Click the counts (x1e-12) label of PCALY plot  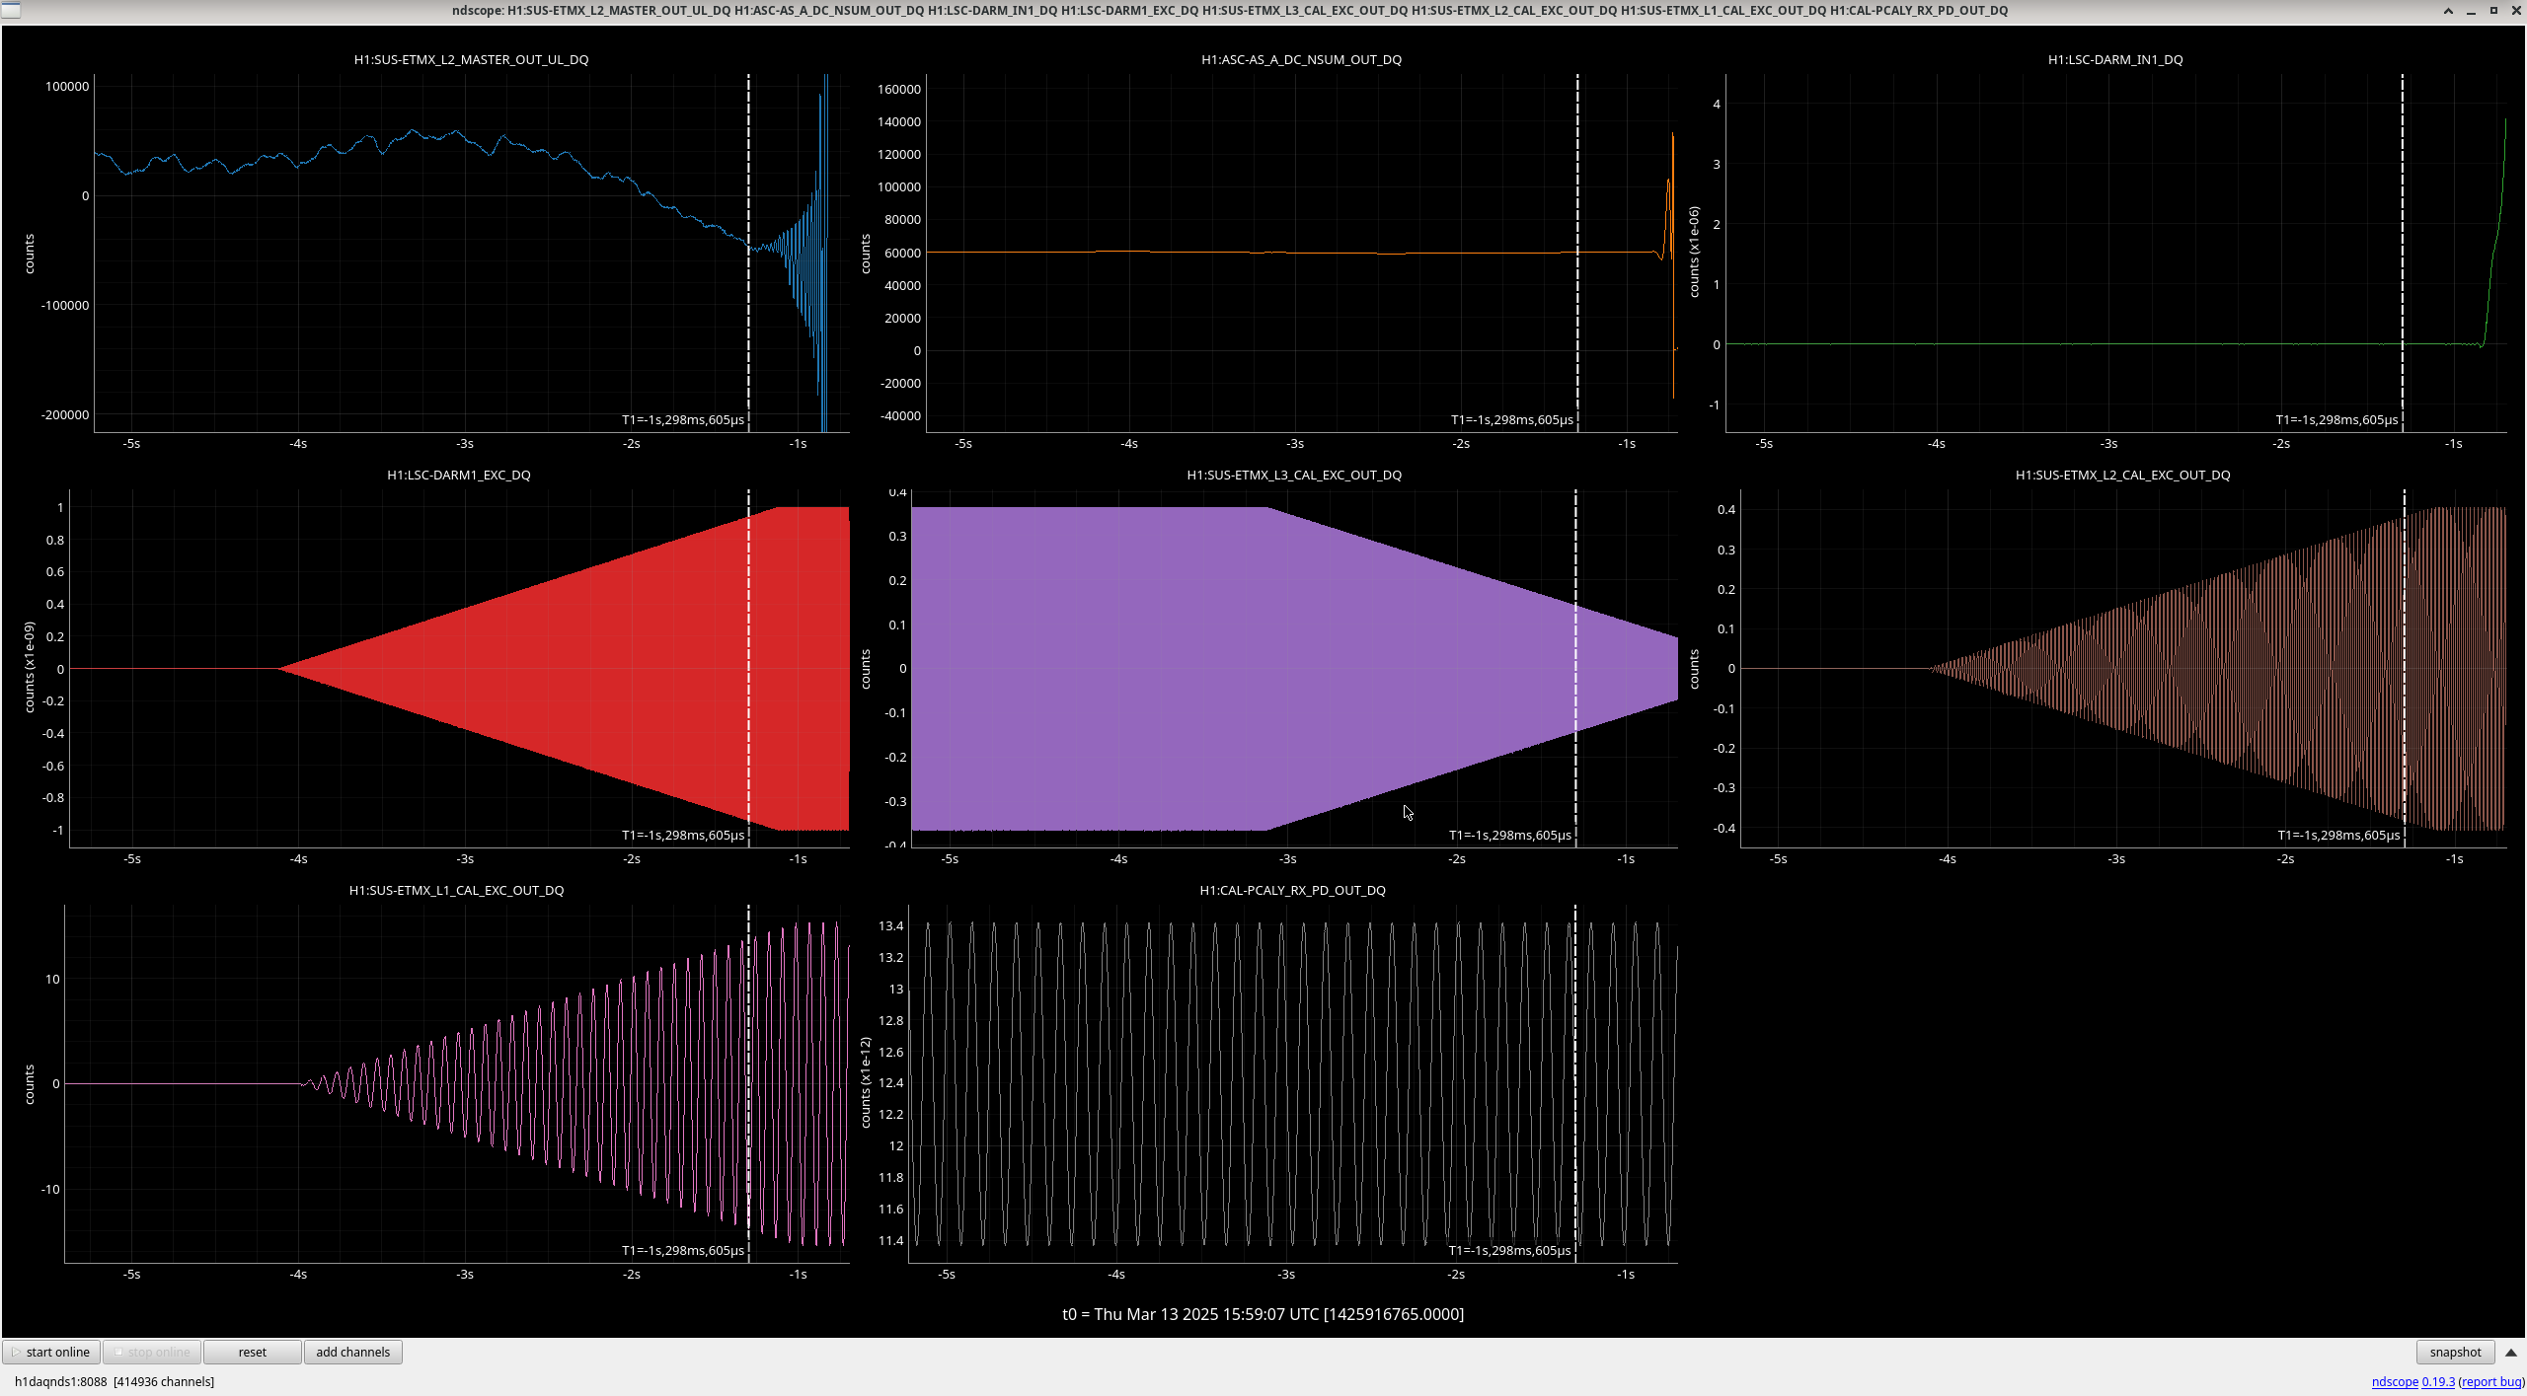coord(866,1083)
